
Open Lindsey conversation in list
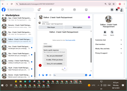click(17, 62)
